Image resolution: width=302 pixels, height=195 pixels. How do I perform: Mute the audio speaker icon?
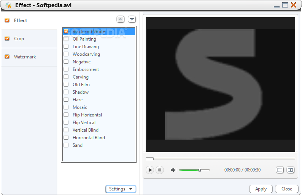[173, 170]
